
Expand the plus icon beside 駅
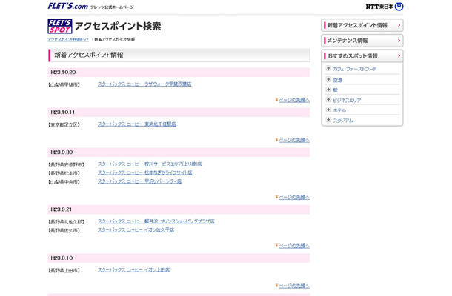click(328, 90)
